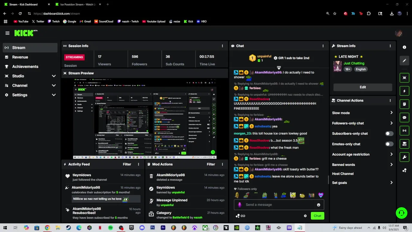This screenshot has height=232, width=412.
Task: Open Set goals options
Action: 363,183
